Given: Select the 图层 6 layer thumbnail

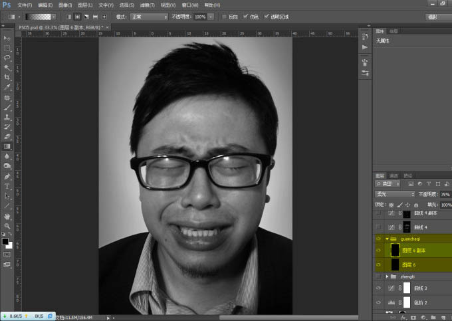Looking at the screenshot, I should (395, 264).
